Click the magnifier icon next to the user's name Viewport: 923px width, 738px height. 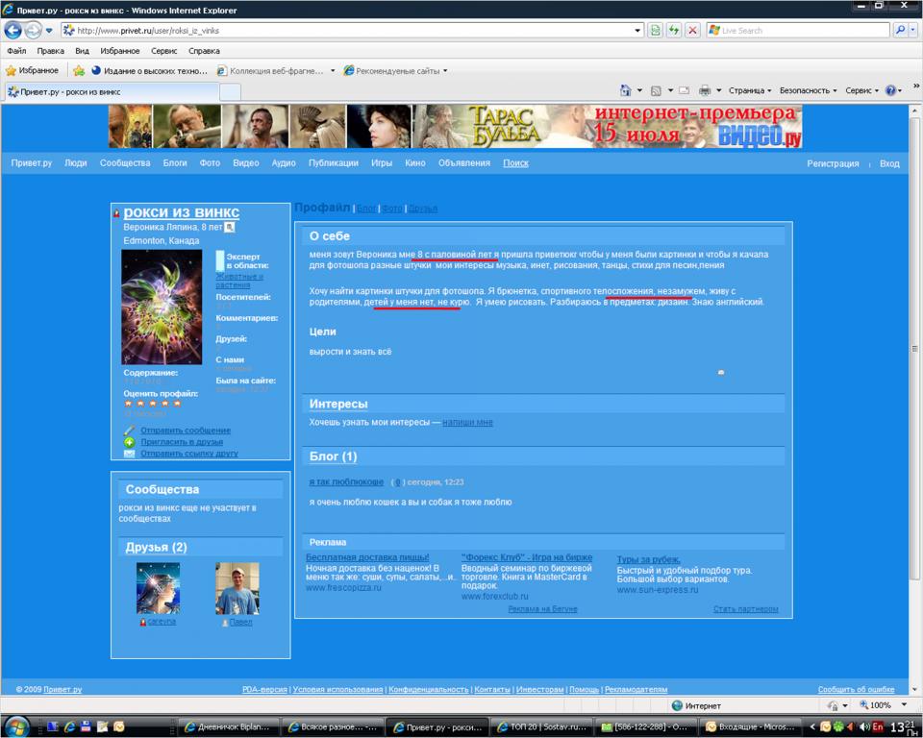coord(230,228)
